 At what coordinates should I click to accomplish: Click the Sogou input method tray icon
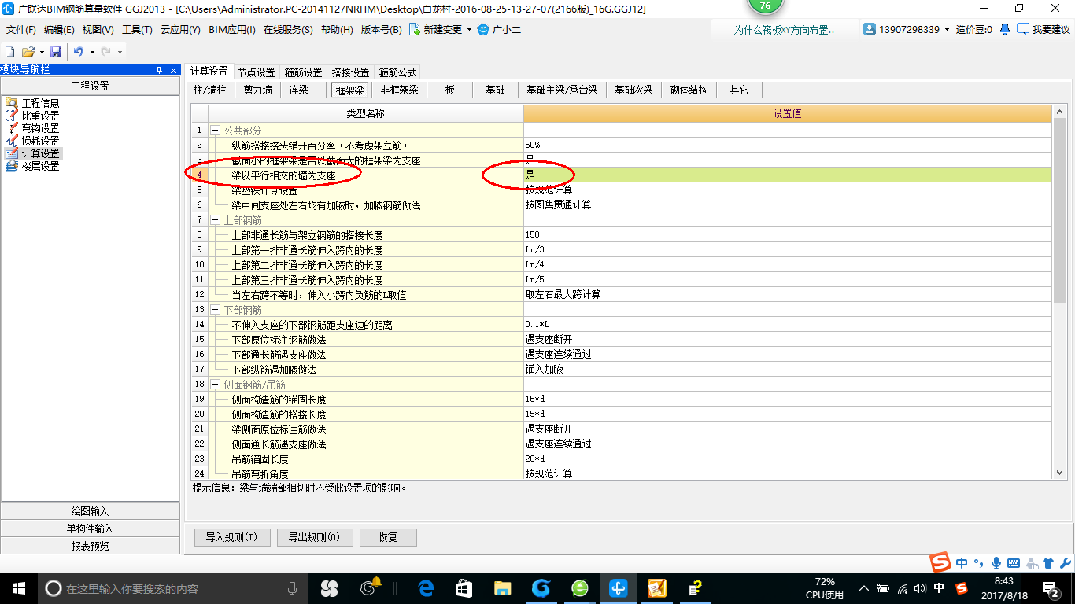[962, 588]
